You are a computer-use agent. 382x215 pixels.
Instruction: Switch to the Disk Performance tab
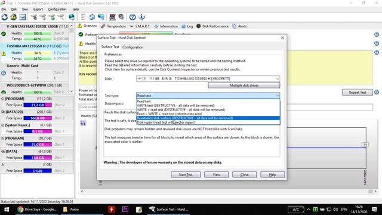[212, 26]
